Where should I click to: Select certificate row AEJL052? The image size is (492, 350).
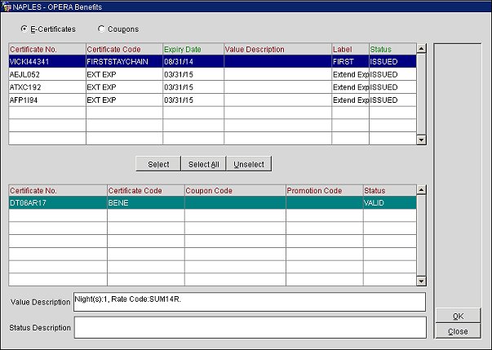(46, 74)
